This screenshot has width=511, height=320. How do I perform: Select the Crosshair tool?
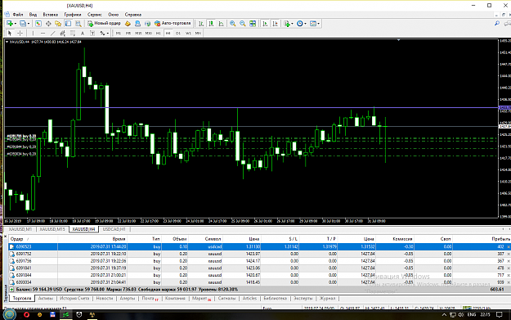click(x=20, y=33)
